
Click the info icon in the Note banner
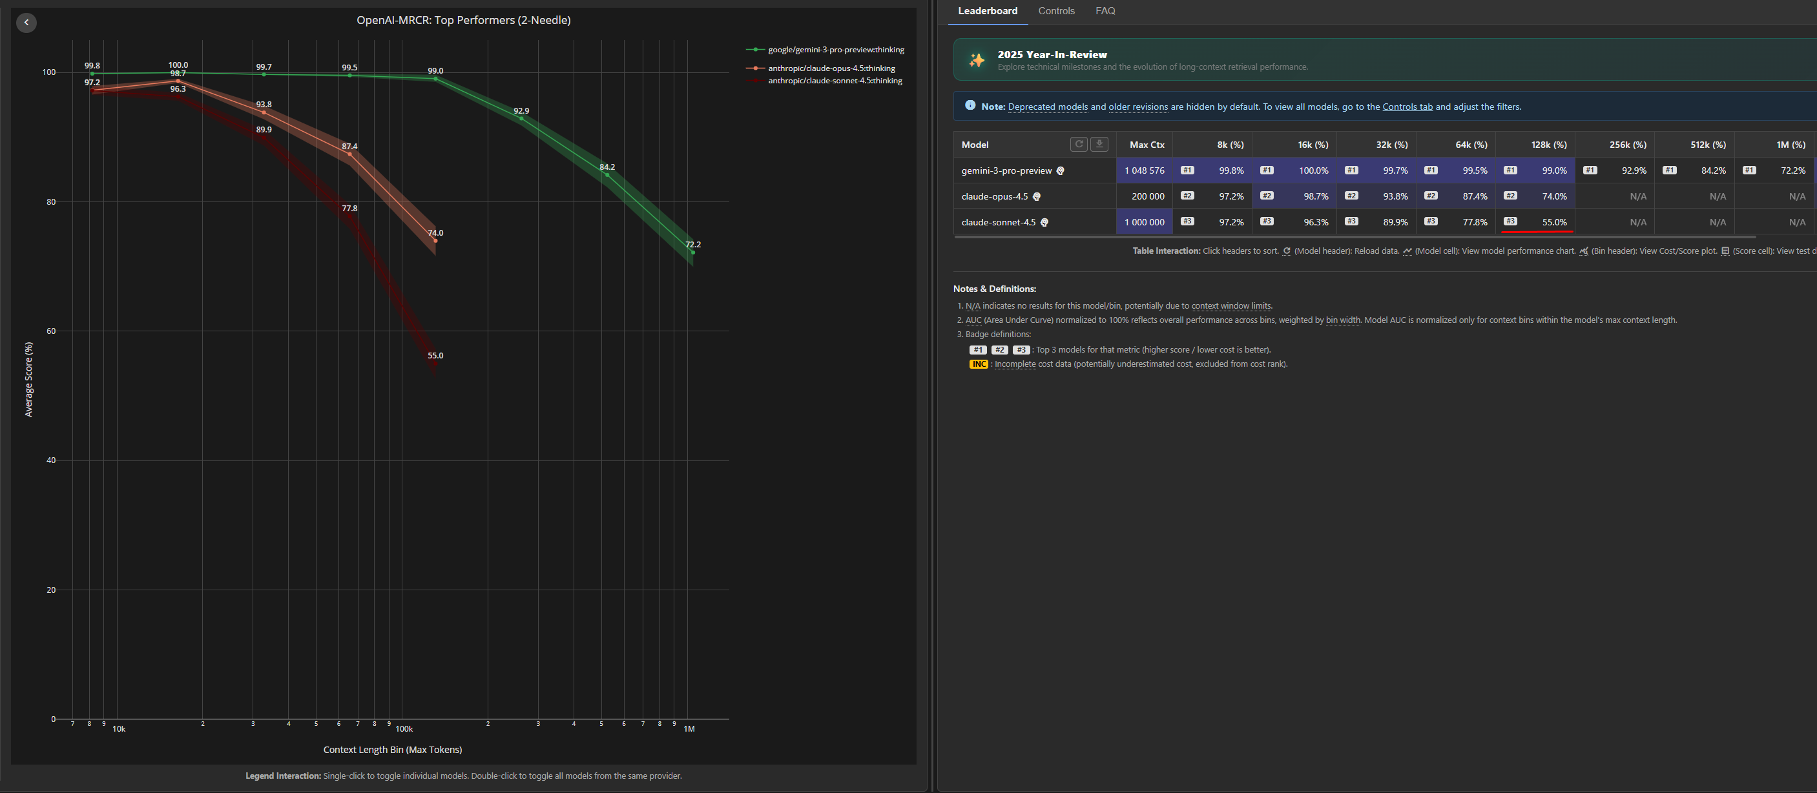tap(970, 106)
